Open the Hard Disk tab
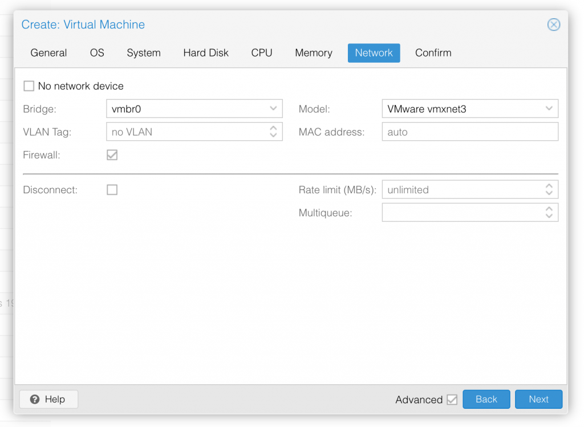Screen dimensions: 584x427 [206, 53]
